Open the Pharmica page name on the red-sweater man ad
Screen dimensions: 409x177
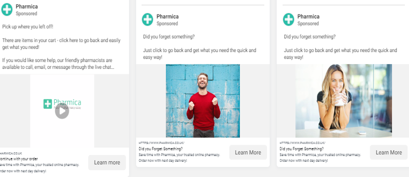168,17
